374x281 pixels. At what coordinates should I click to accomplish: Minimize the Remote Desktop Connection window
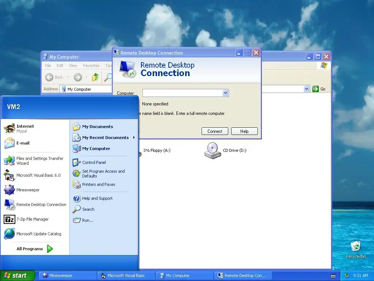(x=239, y=53)
